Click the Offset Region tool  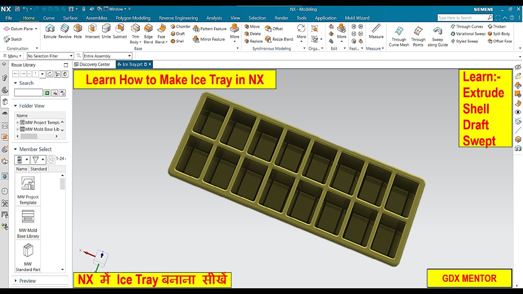(274, 29)
